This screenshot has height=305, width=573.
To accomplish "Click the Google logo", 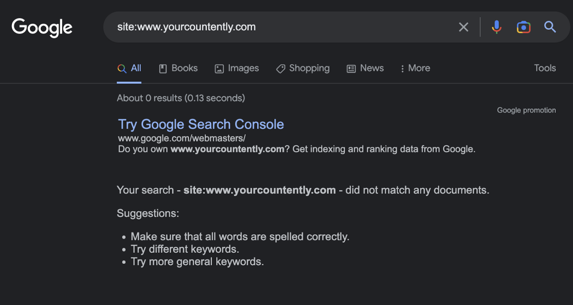I will coord(42,27).
